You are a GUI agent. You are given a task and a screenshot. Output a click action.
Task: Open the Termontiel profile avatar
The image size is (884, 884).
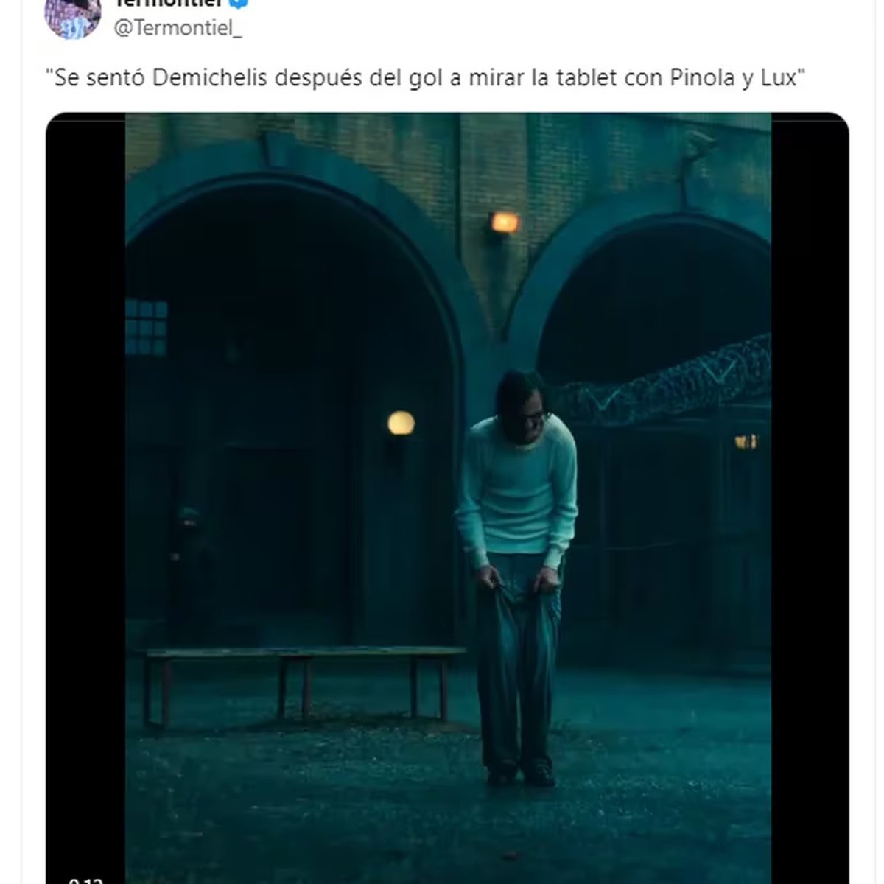pos(73,15)
